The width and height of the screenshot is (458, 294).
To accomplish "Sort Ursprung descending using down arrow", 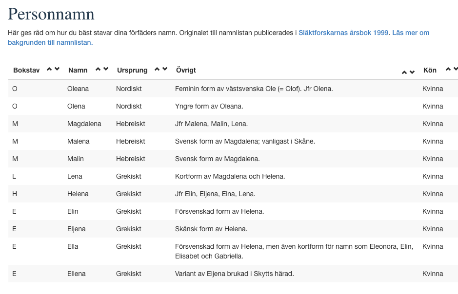I will (x=165, y=69).
